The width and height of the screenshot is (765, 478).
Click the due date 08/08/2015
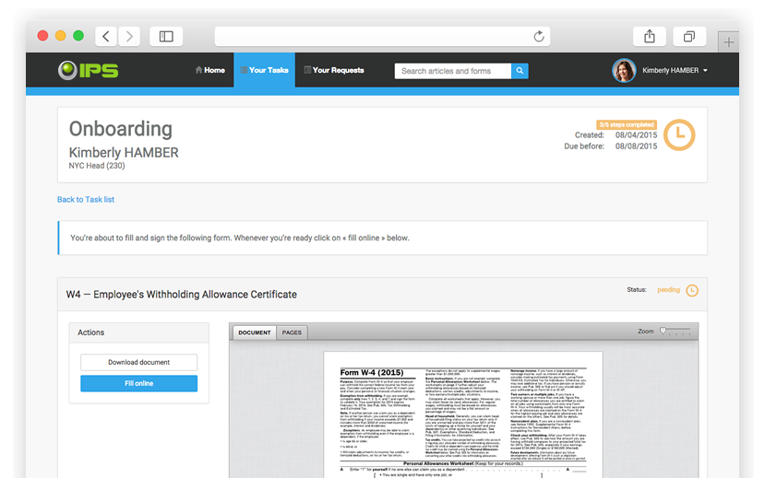click(x=636, y=146)
